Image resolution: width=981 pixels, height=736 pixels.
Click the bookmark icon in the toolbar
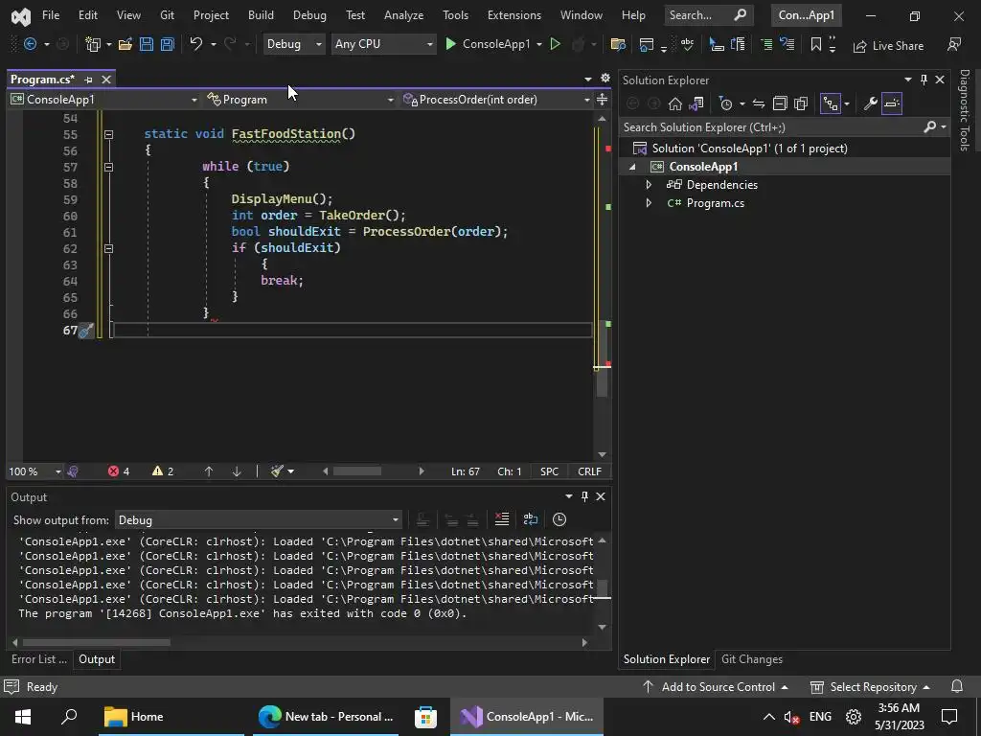point(816,44)
